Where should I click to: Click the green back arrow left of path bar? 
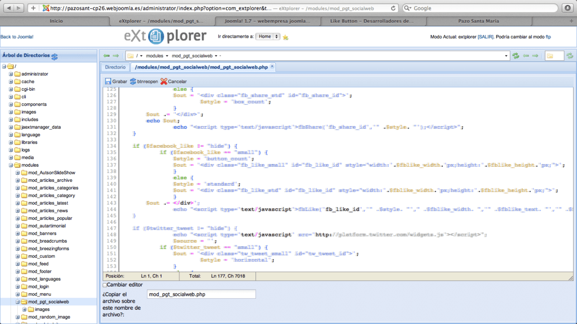coord(106,56)
